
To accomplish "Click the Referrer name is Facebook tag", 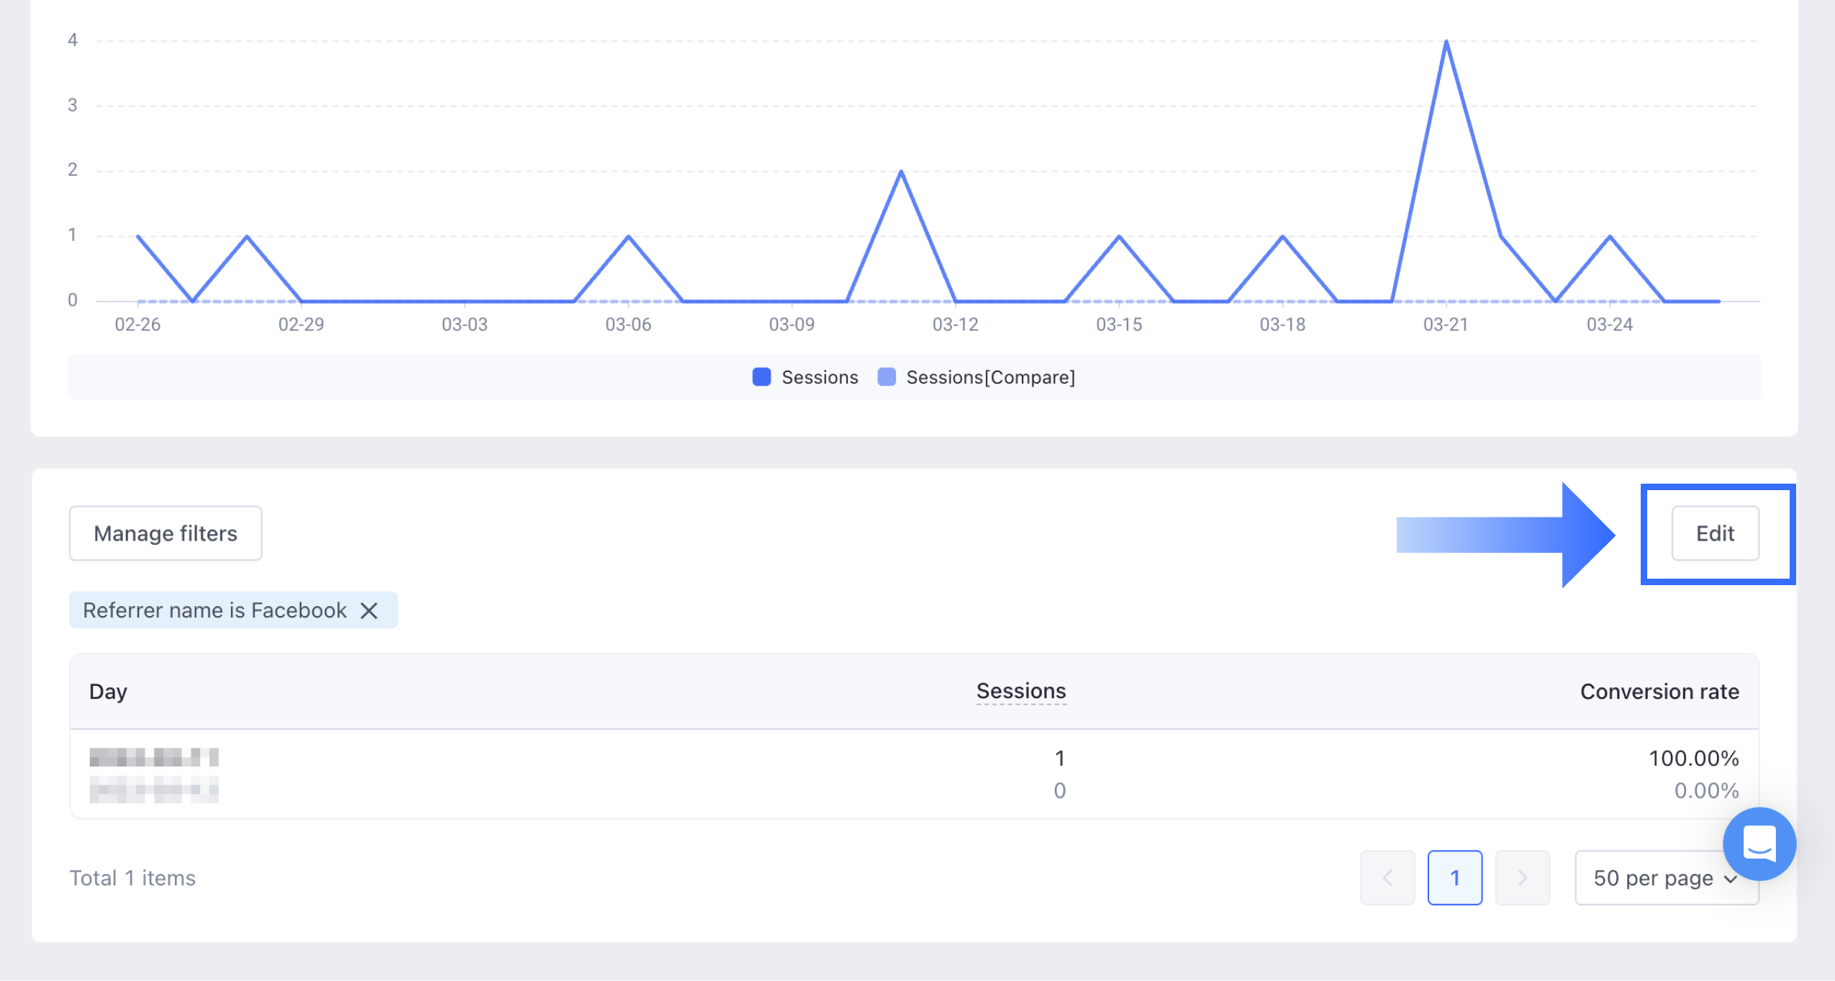I will pos(214,610).
